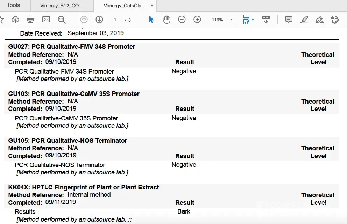Click the scrolling mode keyboard icon
The image size is (347, 224).
click(266, 20)
